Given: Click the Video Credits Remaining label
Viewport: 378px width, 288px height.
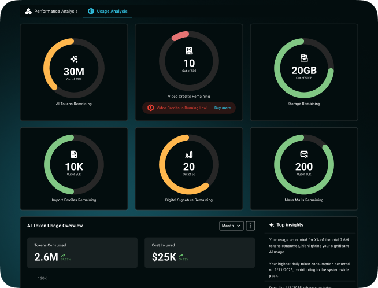Looking at the screenshot, I should [189, 96].
